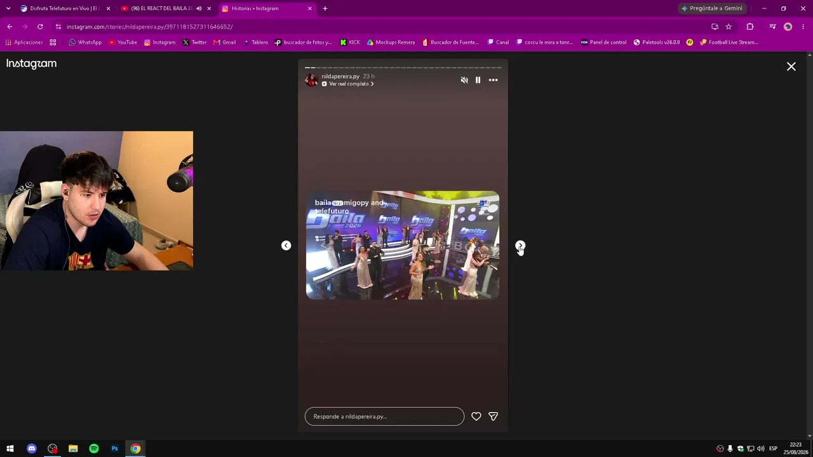The width and height of the screenshot is (813, 457).
Task: Close the 'Disfruta Telefuturo' tab
Action: (108, 8)
